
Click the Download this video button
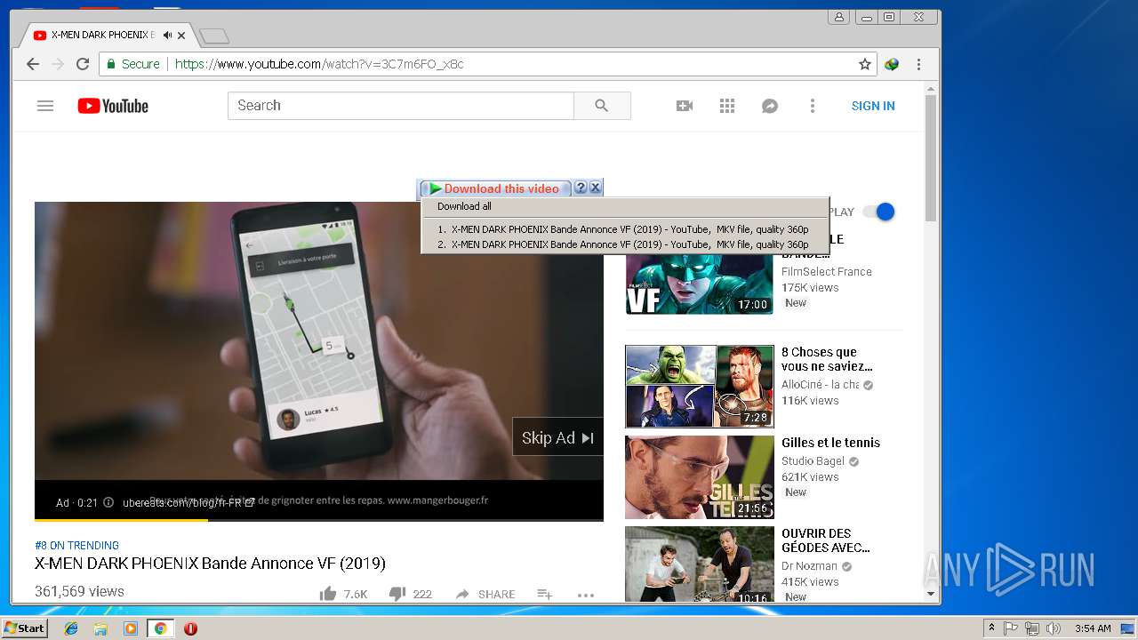(493, 188)
